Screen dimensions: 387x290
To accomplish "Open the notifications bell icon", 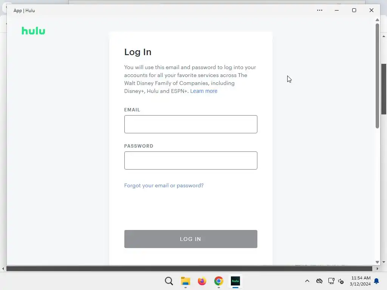I will [377, 281].
